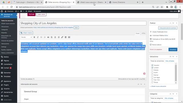Screen dimensions: 183x103
Task: Reload the browser page
Action: pyautogui.click(x=11, y=7)
